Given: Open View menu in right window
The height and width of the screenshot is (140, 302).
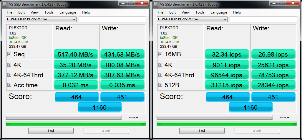Looking at the screenshot, I should point(185,12).
